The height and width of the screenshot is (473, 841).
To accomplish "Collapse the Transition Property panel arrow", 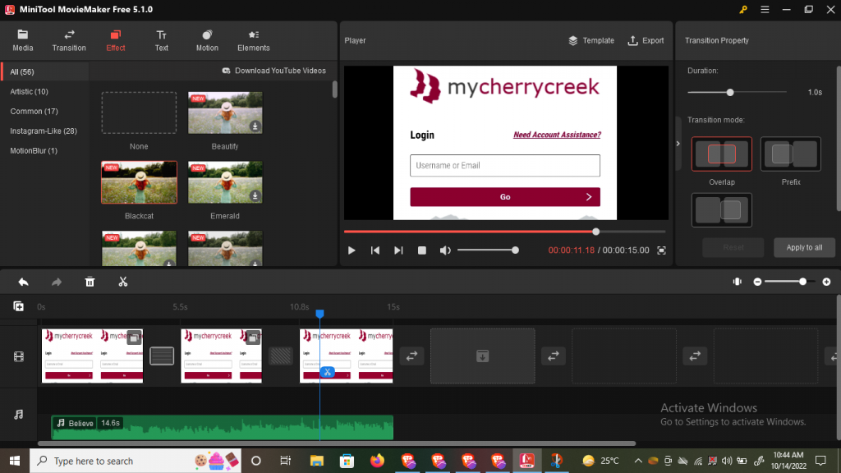I will [x=678, y=144].
